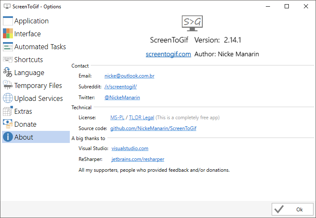
Task: Click the ScreenToGif name text beside Version
Action: click(169, 40)
